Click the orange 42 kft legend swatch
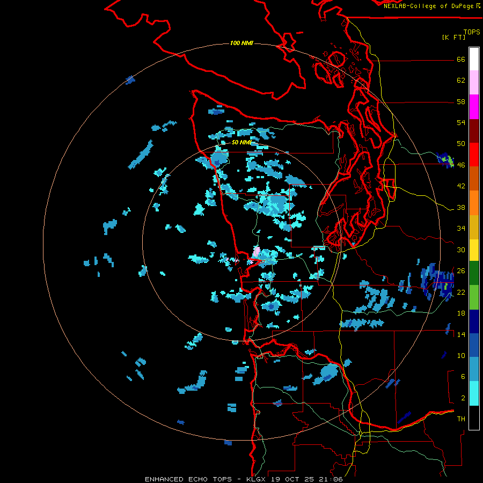This screenshot has height=483, width=483. [x=474, y=203]
